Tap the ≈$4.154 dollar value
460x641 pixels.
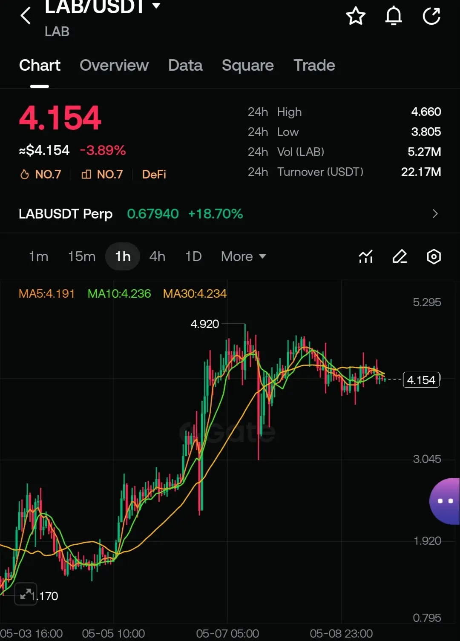[44, 150]
